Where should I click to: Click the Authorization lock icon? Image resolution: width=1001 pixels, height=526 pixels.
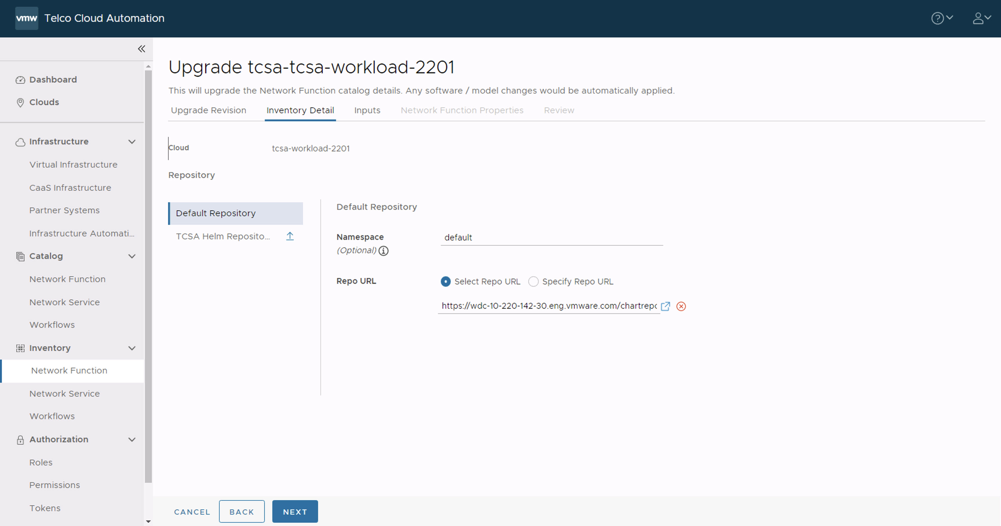click(x=20, y=440)
